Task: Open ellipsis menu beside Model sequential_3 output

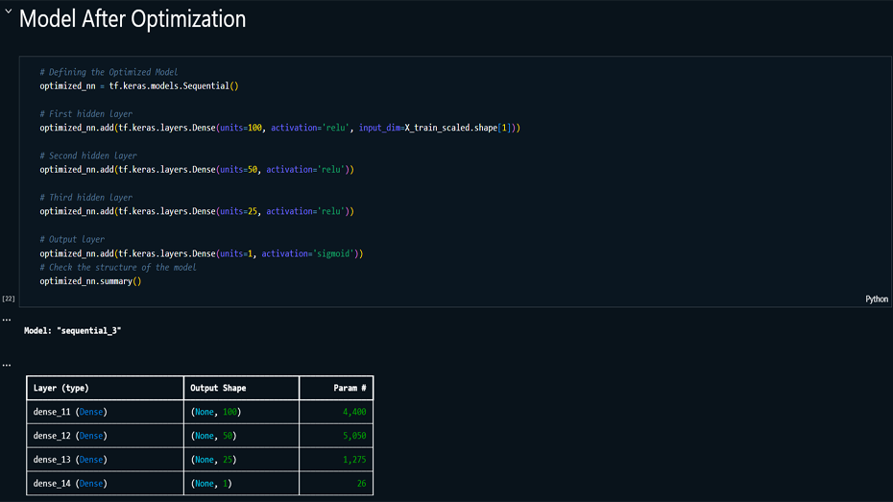Action: 7,320
